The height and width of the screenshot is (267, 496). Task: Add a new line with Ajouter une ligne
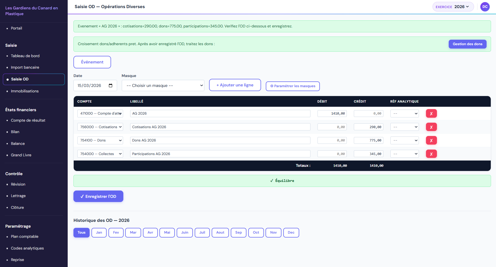(x=235, y=85)
